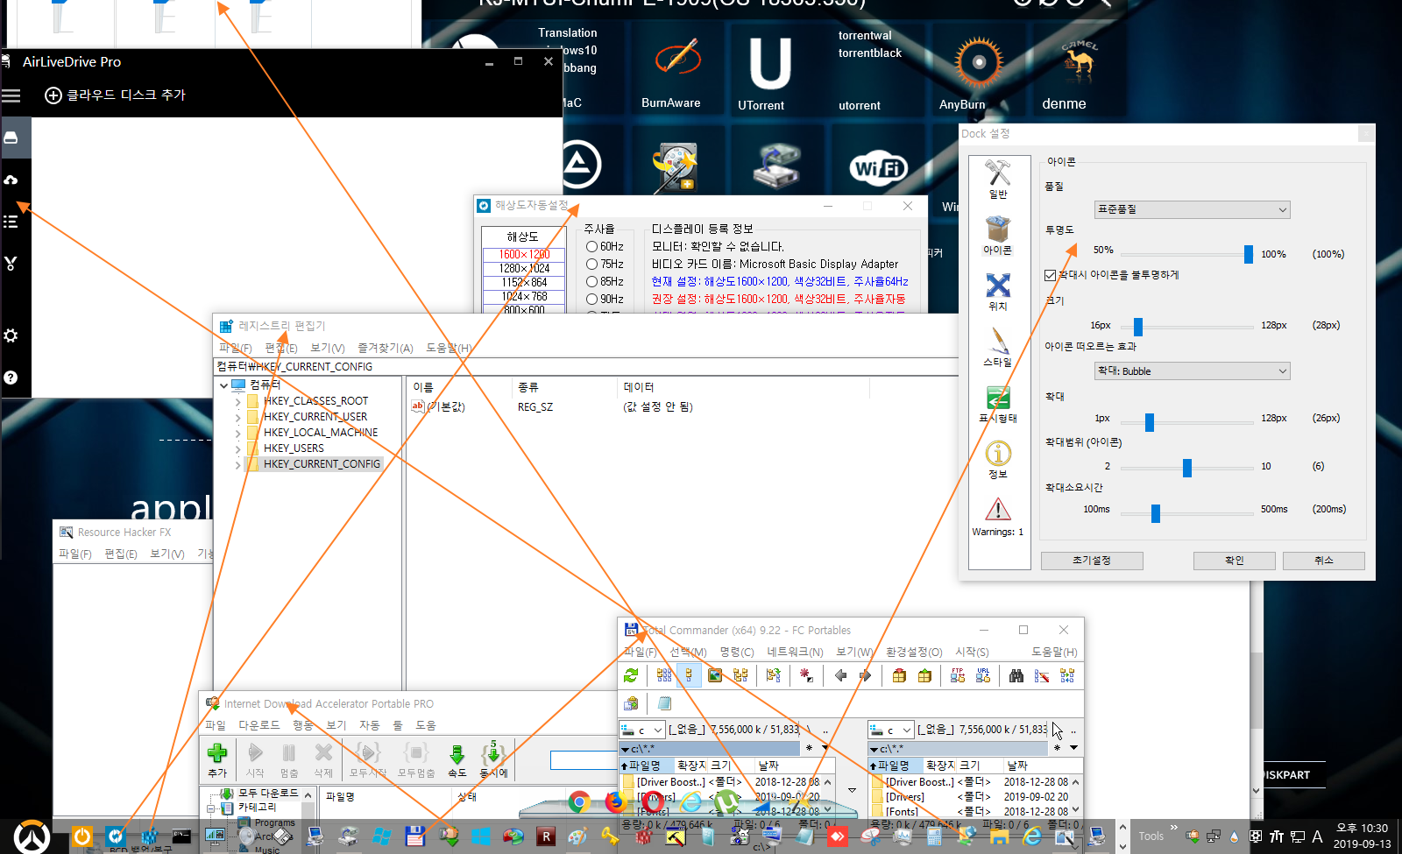Click the thumbnail view icon in Total Commander
Image resolution: width=1402 pixels, height=854 pixels.
[x=715, y=675]
